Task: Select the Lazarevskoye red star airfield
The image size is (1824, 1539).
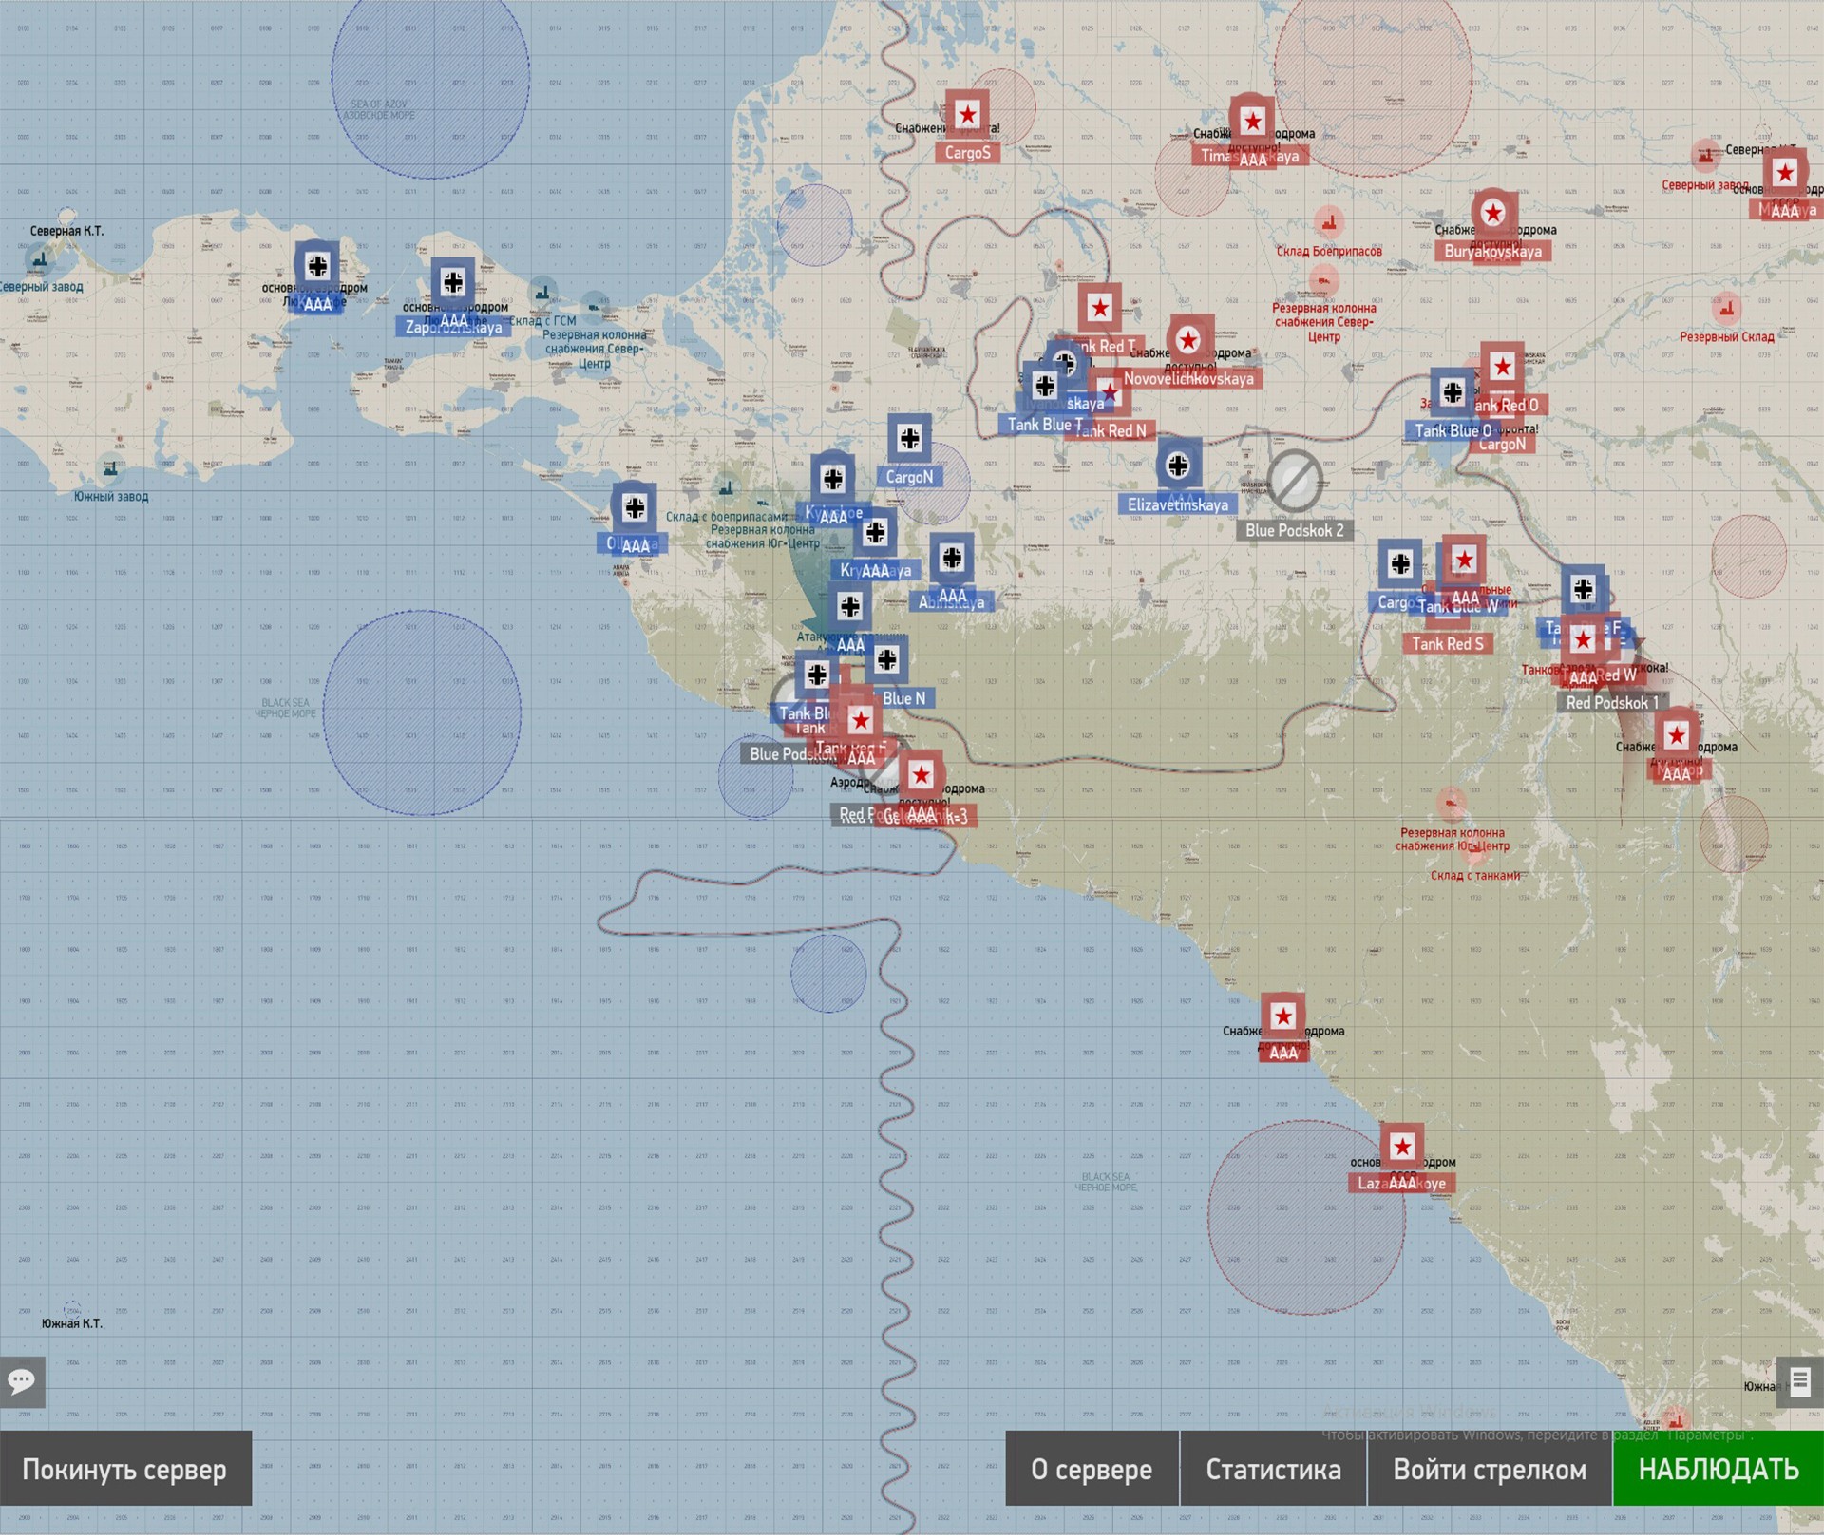Action: coord(1402,1147)
